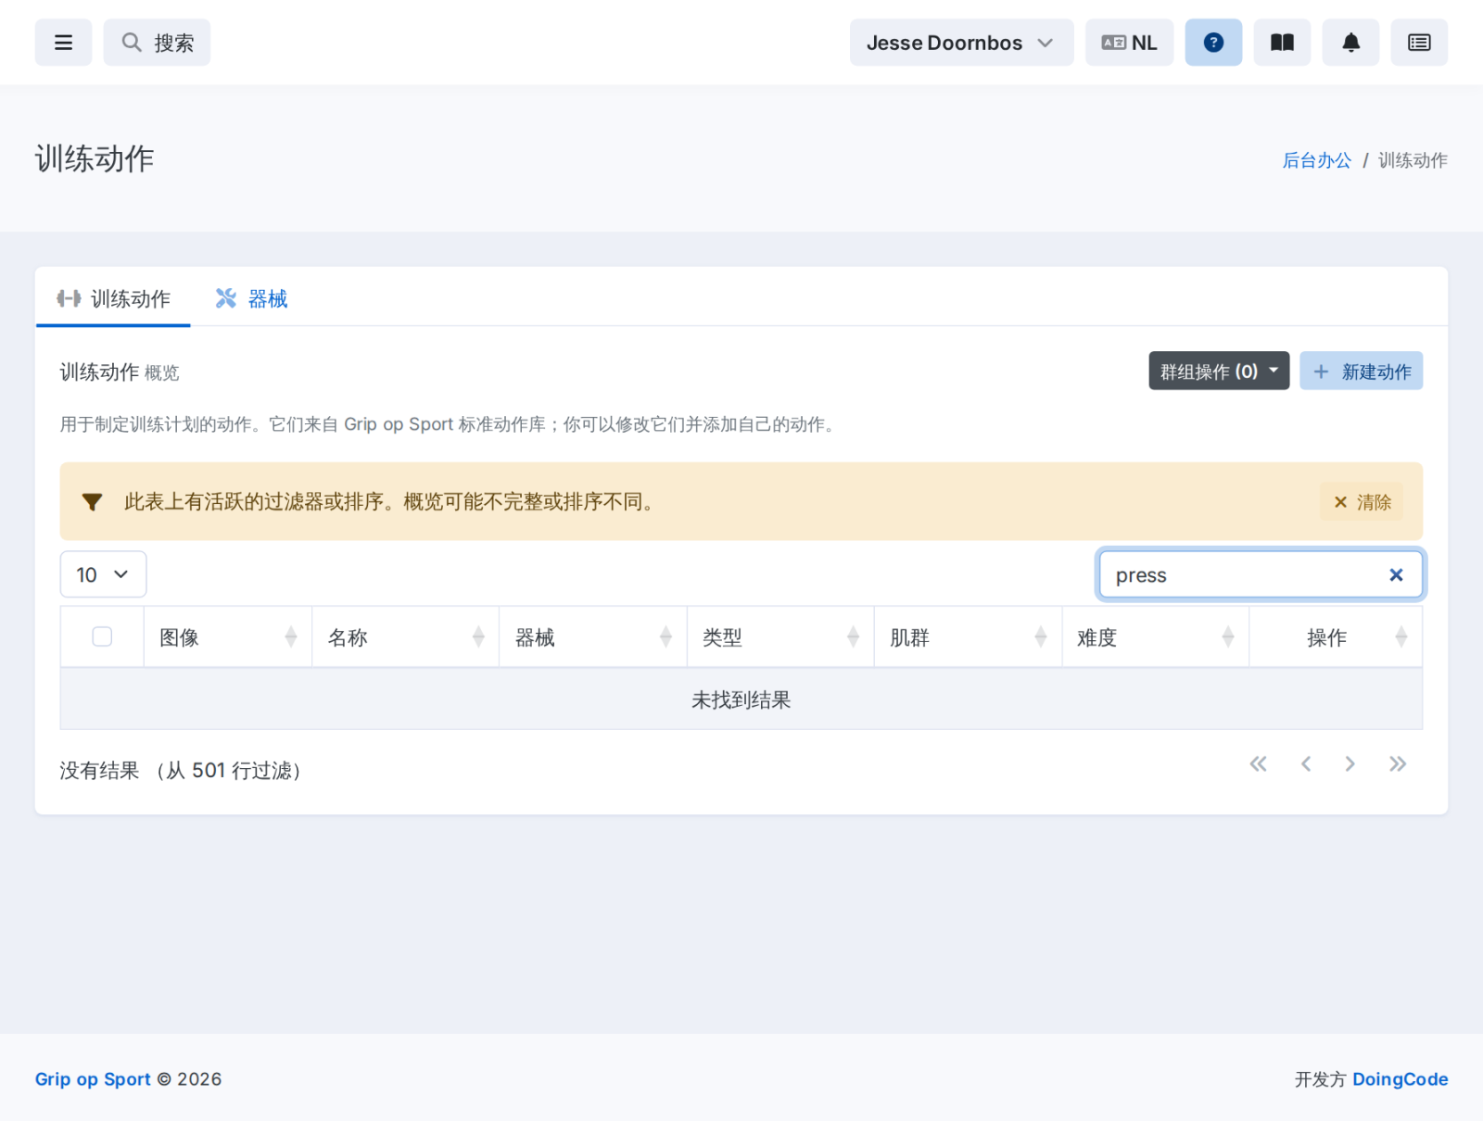Open the hamburger sidebar menu
The width and height of the screenshot is (1483, 1121).
63,43
